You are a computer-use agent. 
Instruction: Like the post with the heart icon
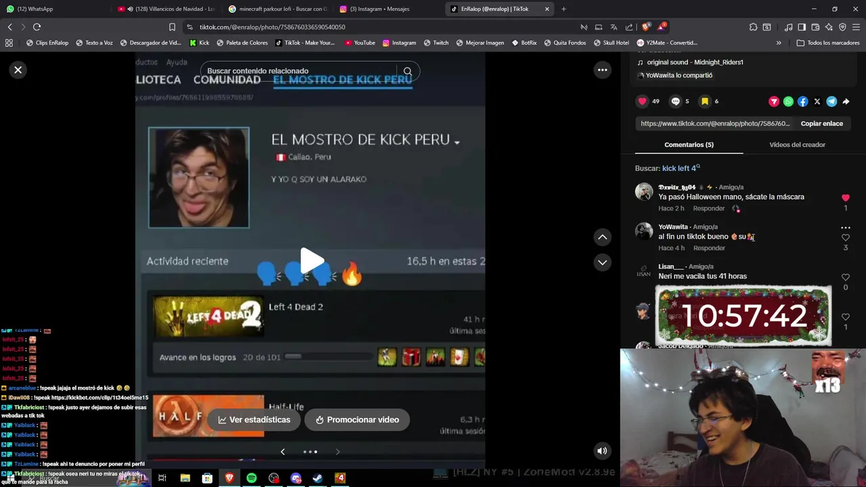[642, 101]
